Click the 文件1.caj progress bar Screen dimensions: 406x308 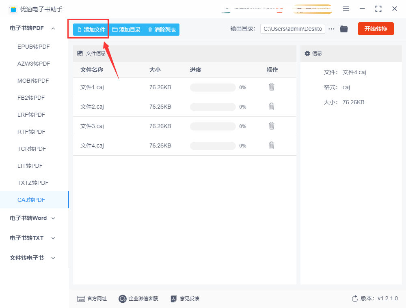(213, 88)
